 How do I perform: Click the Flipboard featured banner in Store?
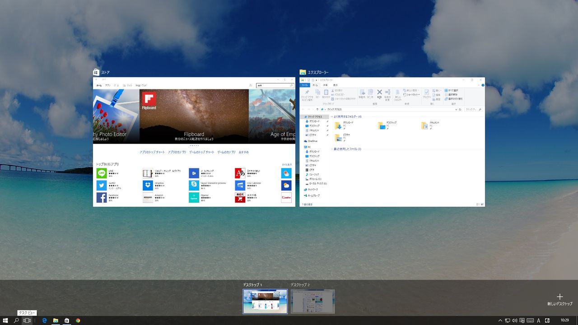(194, 116)
